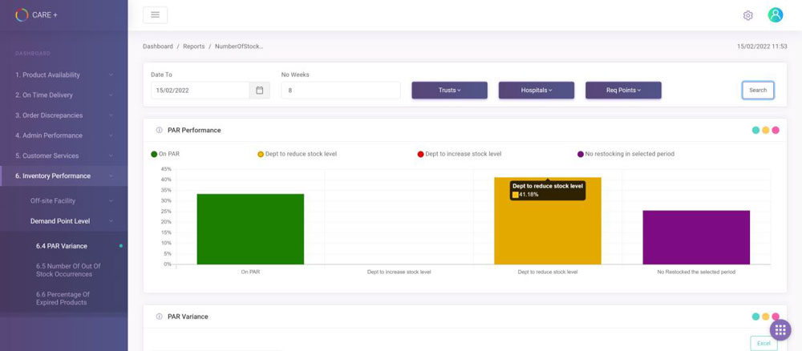Expand 2. On Time Delivery menu
Screen dimensions: 802x351
(x=64, y=95)
